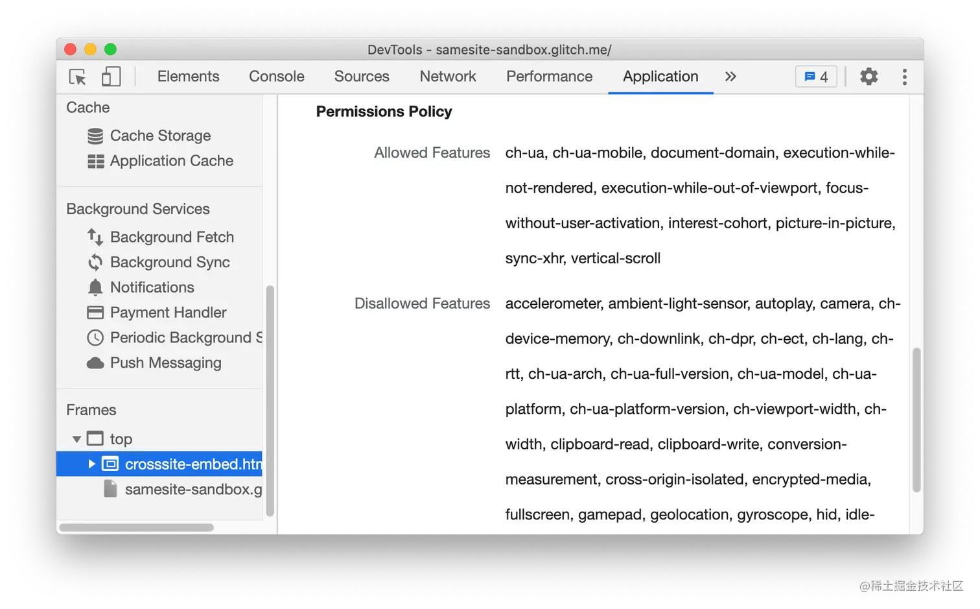Switch to the Console tab
The height and width of the screenshot is (609, 980).
[277, 77]
